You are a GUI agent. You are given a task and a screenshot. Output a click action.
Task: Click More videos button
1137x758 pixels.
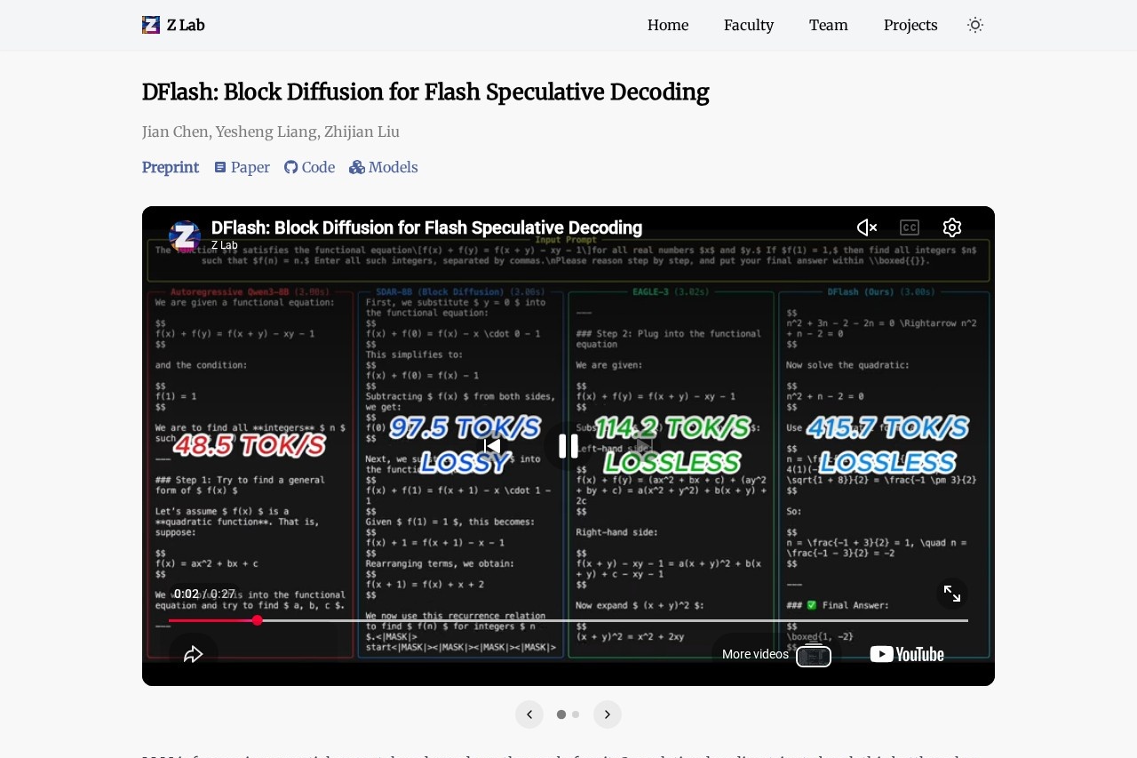pos(776,655)
